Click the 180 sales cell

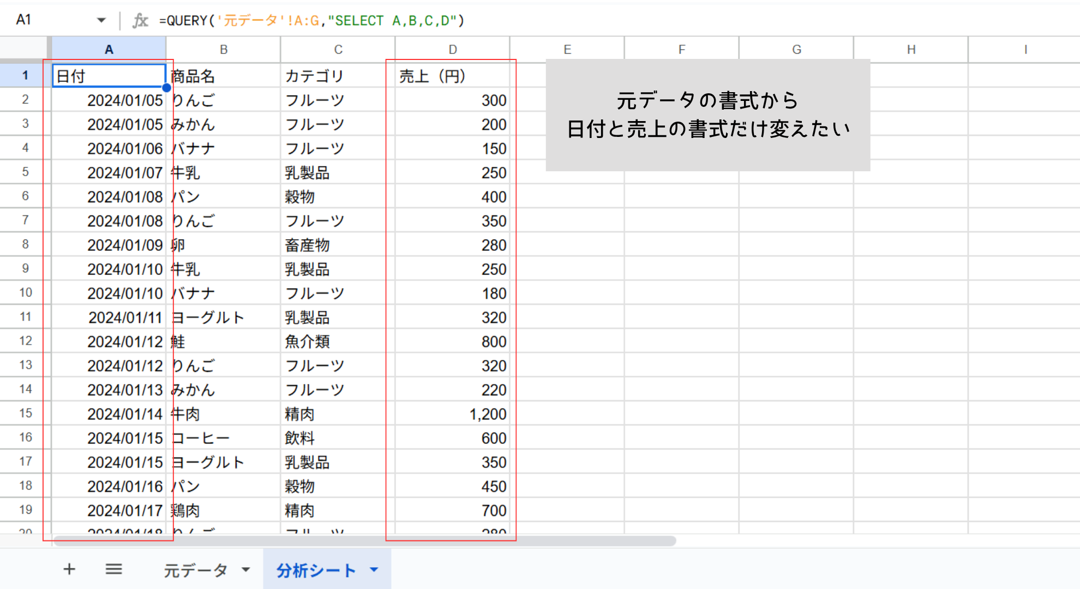click(x=453, y=293)
